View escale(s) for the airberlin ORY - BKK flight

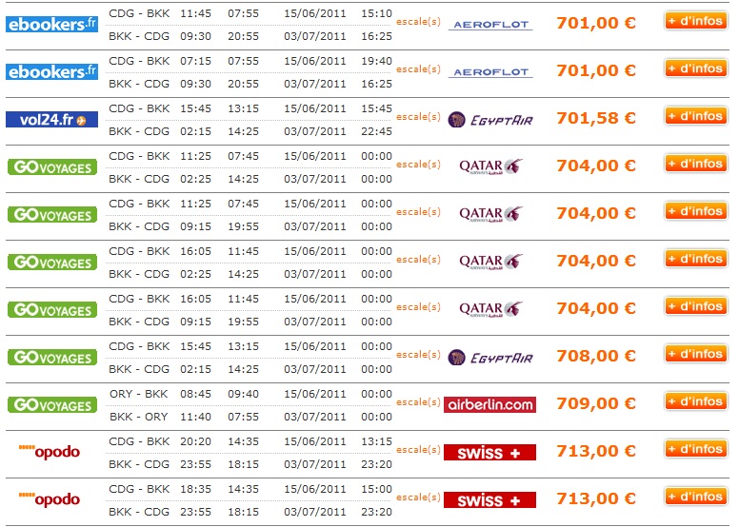pos(418,402)
